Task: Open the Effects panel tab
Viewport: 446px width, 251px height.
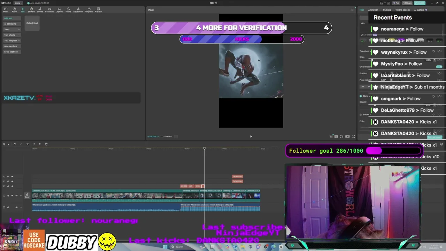Action: coord(40,10)
